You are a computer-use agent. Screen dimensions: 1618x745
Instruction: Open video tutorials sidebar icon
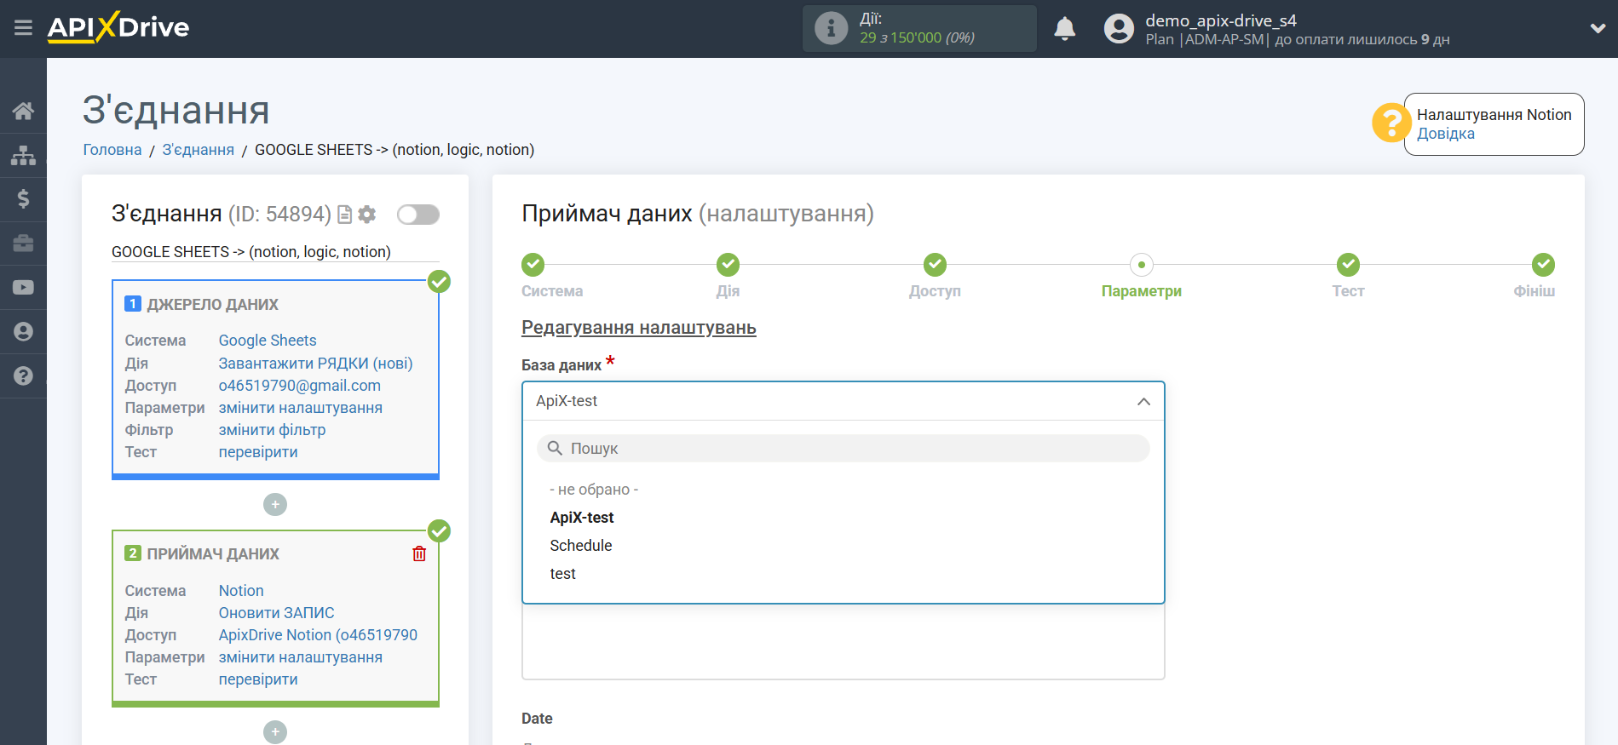click(x=23, y=288)
